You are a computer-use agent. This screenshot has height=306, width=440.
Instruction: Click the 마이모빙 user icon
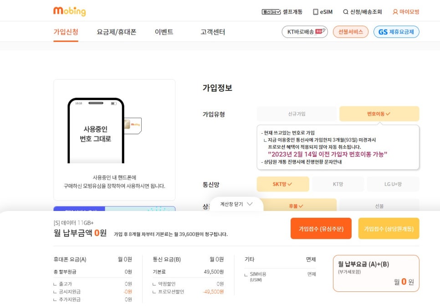click(395, 12)
